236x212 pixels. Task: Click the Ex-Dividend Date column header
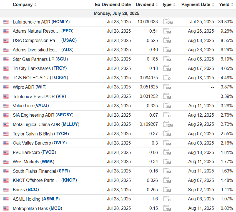coord(113,5)
